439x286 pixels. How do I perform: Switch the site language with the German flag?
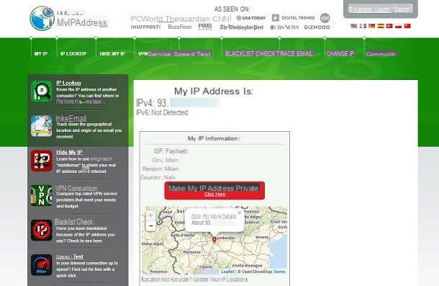(x=372, y=26)
